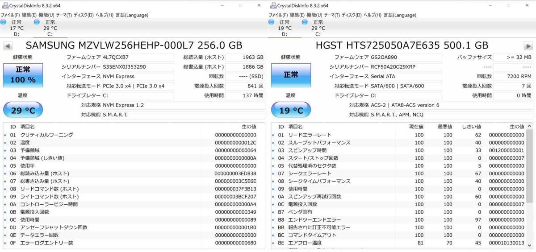
Task: Open ディスク(D) menu in left window
Action: click(84, 15)
